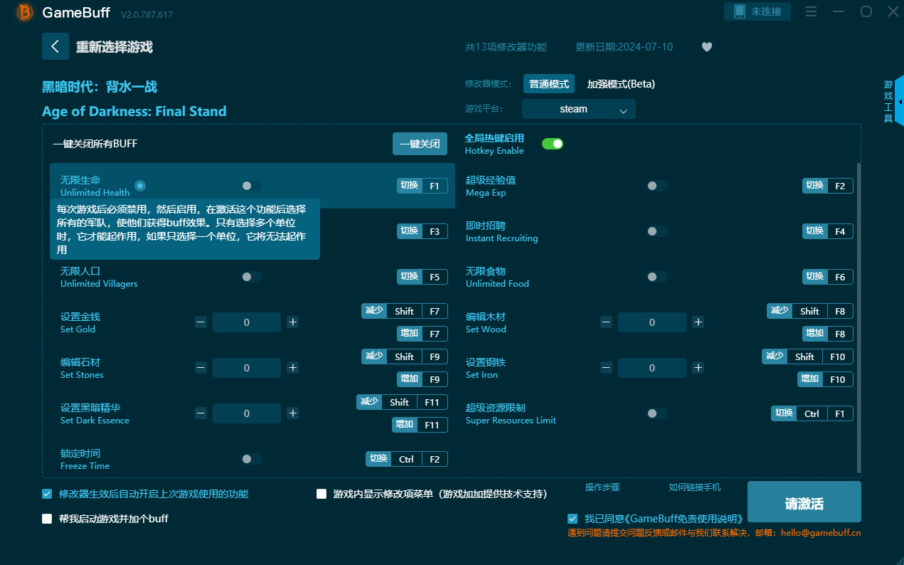Click F2 hotkey for Mega Exp
The height and width of the screenshot is (565, 904).
point(828,186)
